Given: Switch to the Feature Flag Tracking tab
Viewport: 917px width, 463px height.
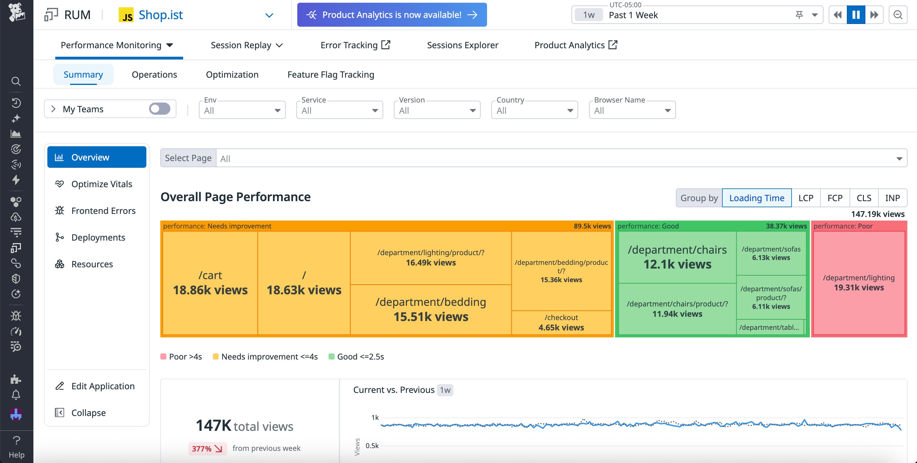Looking at the screenshot, I should tap(331, 74).
